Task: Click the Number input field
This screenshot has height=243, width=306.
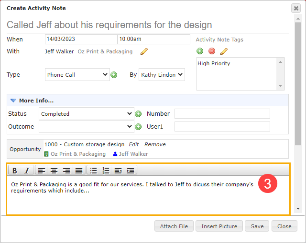Action: click(222, 114)
